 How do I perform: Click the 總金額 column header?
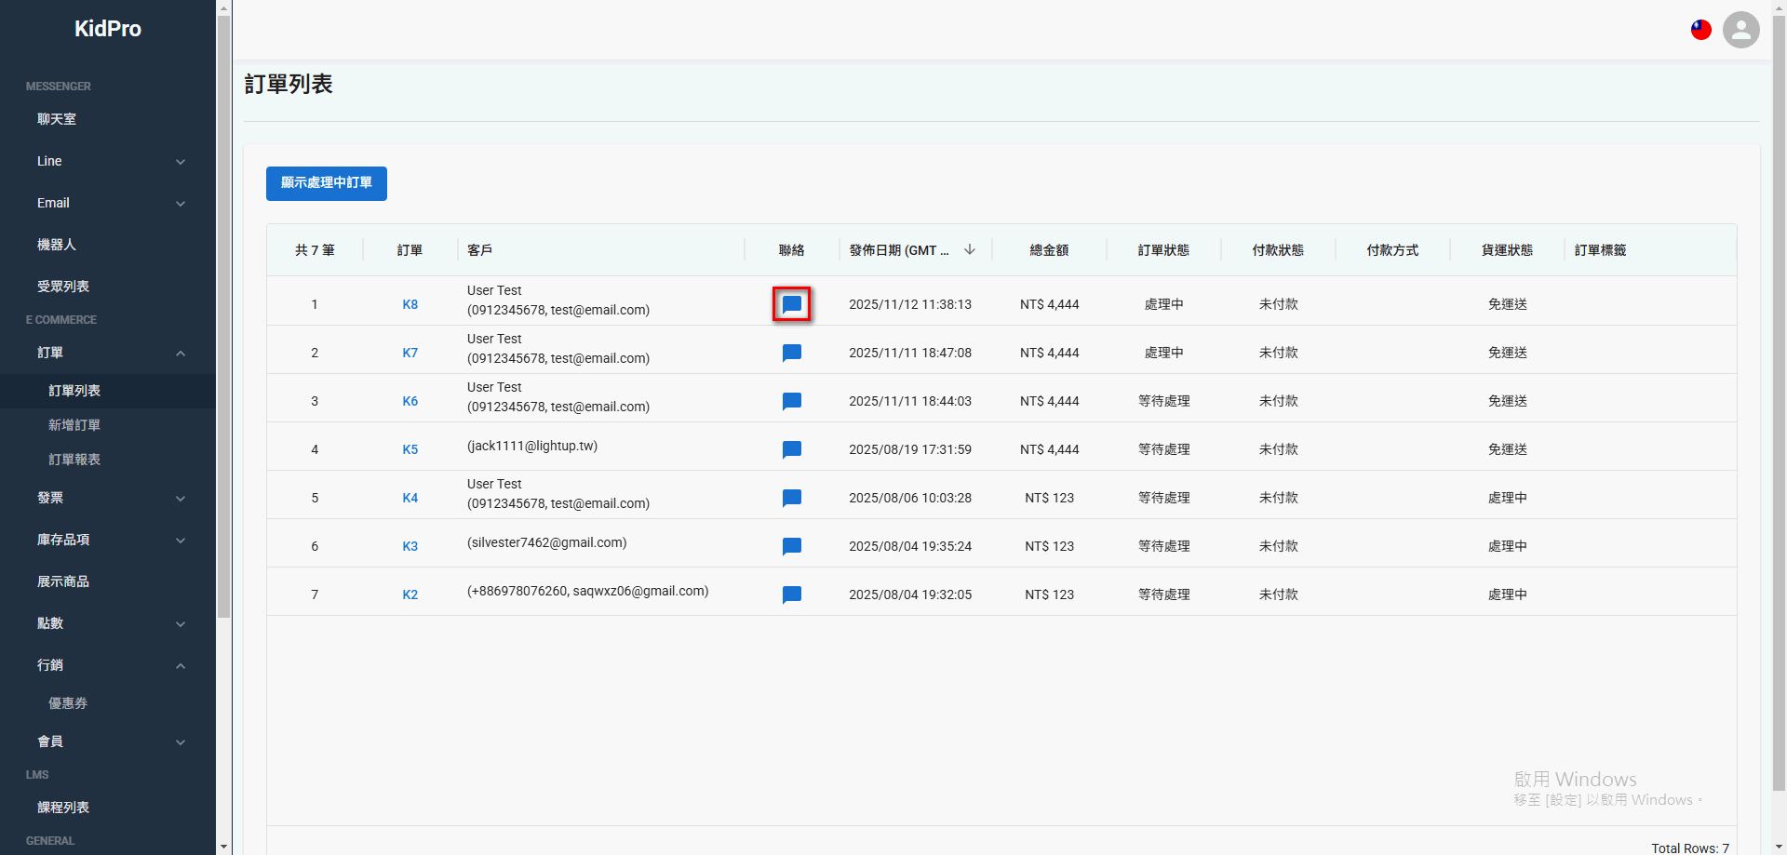[x=1049, y=250]
